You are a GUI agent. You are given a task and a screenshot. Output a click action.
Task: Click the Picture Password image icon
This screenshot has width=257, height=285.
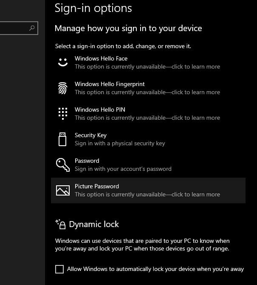(63, 190)
